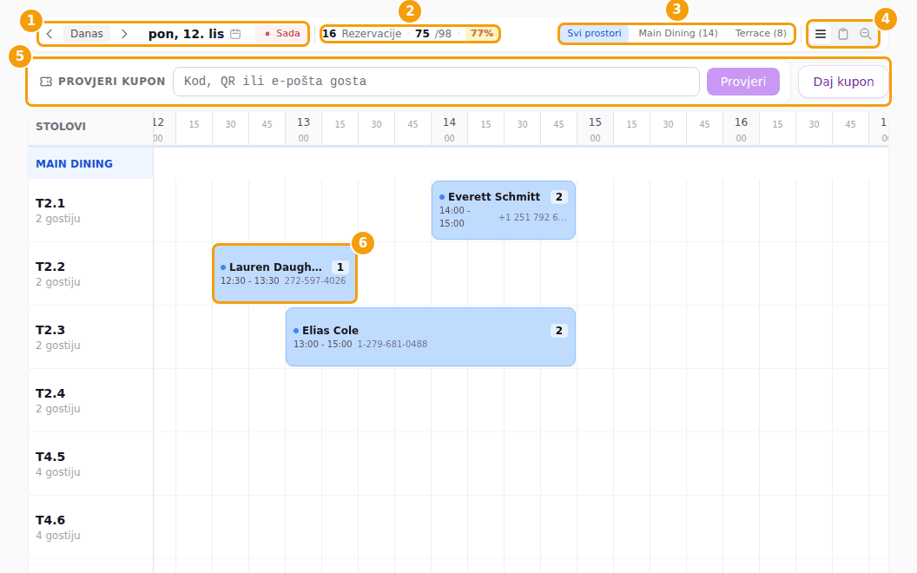Viewport: 917px width, 573px height.
Task: Select table row T2.2
Action: pos(90,273)
